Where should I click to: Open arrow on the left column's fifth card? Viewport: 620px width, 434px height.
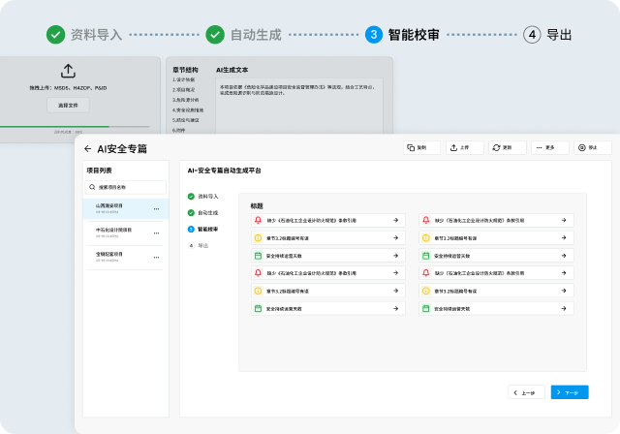pyautogui.click(x=396, y=291)
